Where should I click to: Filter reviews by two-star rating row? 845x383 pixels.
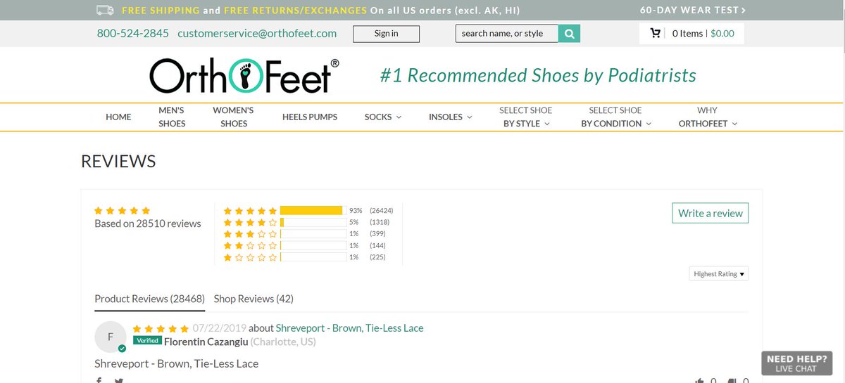click(x=308, y=245)
